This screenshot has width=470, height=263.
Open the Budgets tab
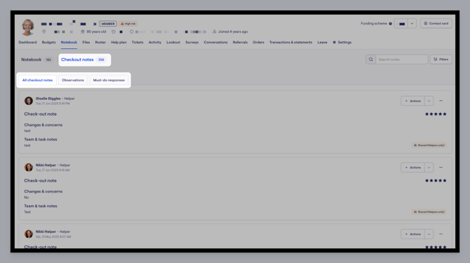pos(48,43)
